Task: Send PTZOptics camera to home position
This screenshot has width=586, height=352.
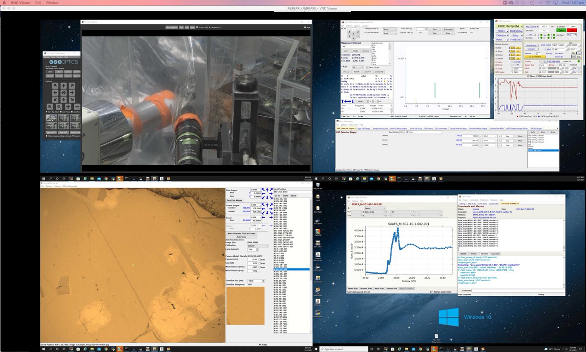Action: click(x=63, y=93)
